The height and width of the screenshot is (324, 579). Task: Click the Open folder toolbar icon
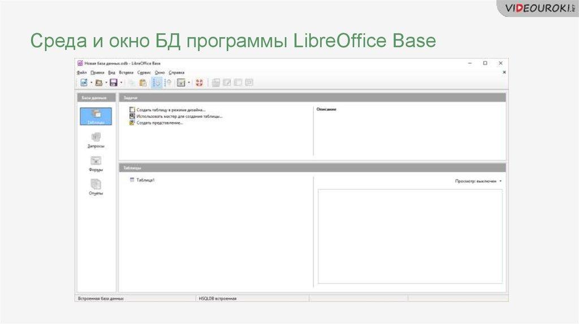tap(98, 82)
